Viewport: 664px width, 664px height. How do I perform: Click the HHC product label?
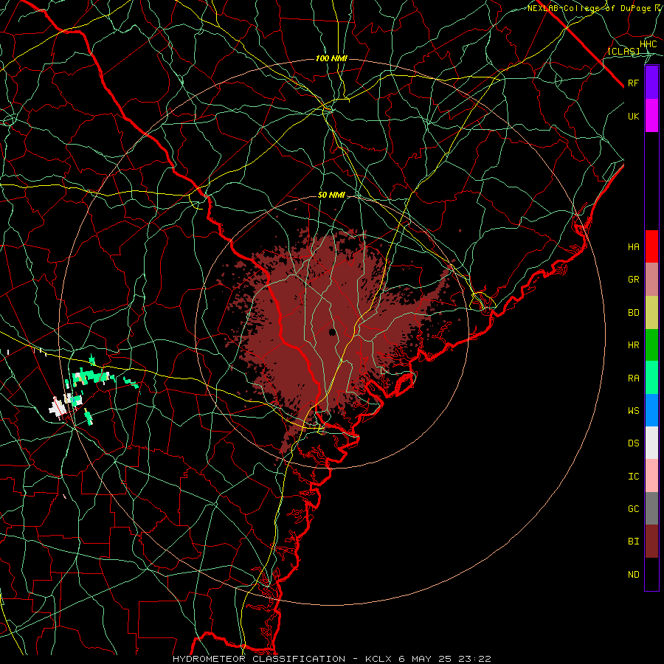pos(648,44)
